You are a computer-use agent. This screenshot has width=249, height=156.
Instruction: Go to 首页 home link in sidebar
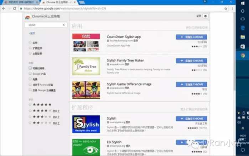(x=32, y=33)
